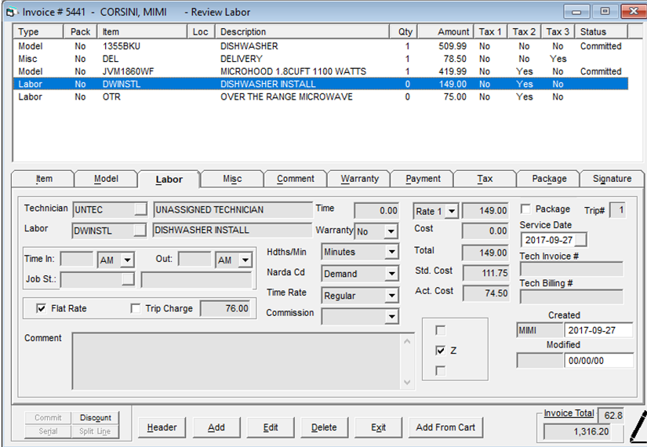647x447 pixels.
Task: Expand the Warranty No dropdown
Action: 391,231
